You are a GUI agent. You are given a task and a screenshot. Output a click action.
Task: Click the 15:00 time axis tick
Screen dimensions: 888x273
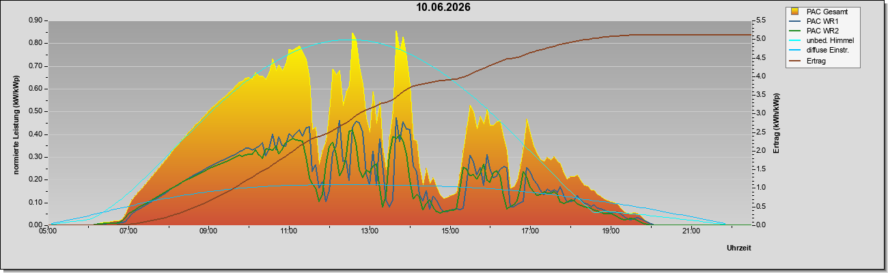[450, 231]
